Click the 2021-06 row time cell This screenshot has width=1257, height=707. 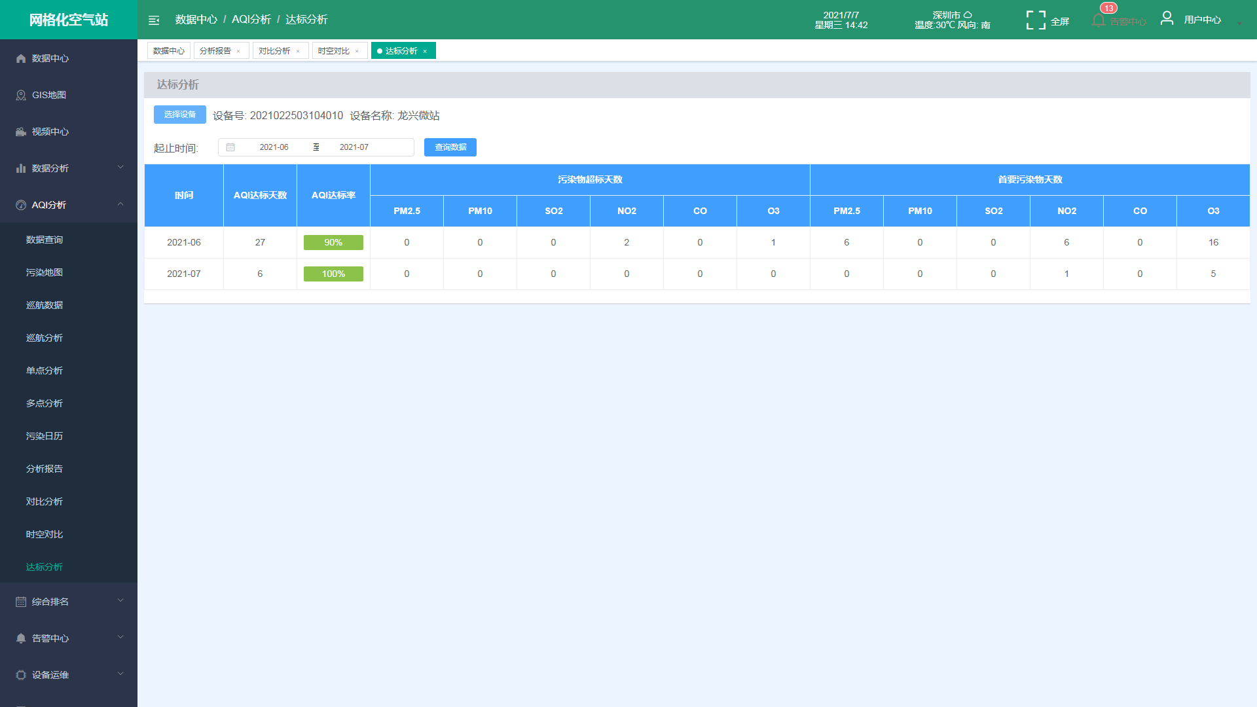pyautogui.click(x=184, y=242)
